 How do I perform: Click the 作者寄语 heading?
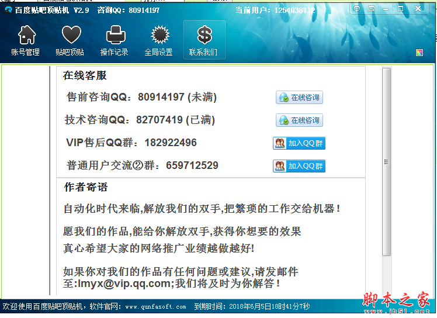pyautogui.click(x=86, y=187)
